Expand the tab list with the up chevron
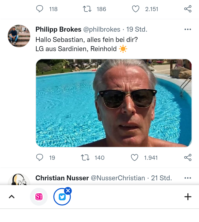 click(11, 197)
